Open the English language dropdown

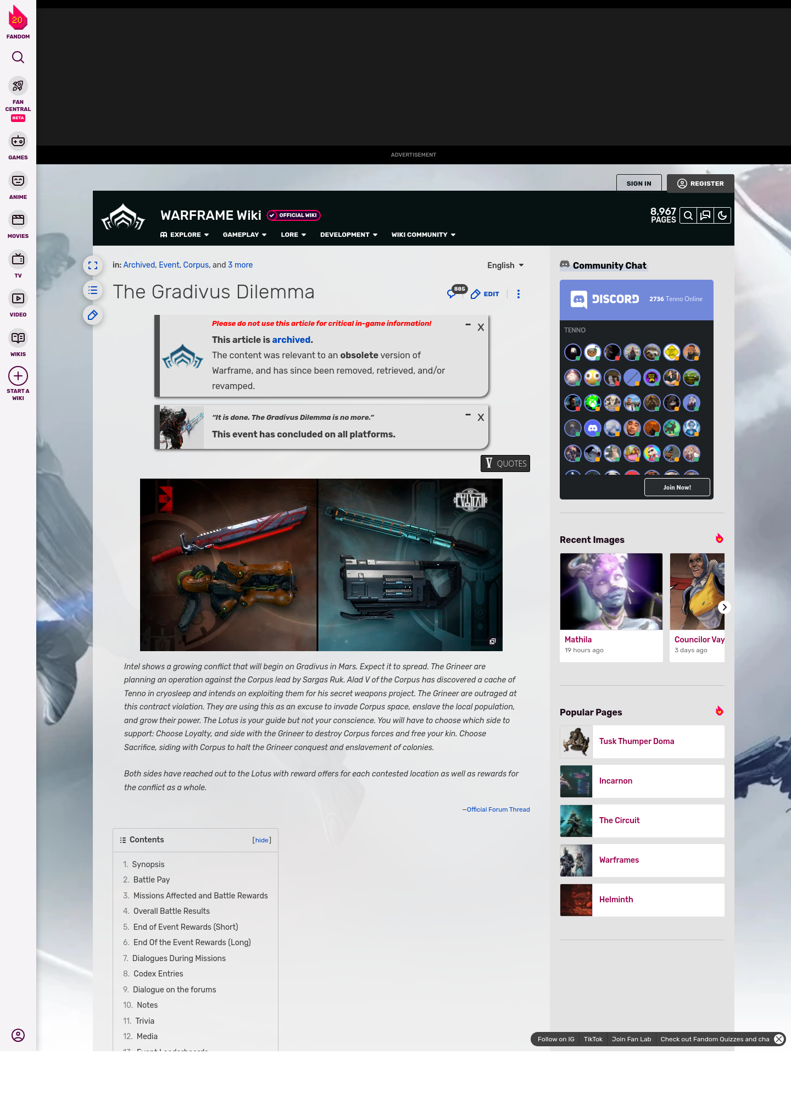click(x=505, y=265)
